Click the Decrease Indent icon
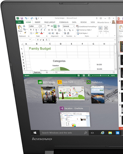The width and height of the screenshot is (123, 154). coord(50,33)
